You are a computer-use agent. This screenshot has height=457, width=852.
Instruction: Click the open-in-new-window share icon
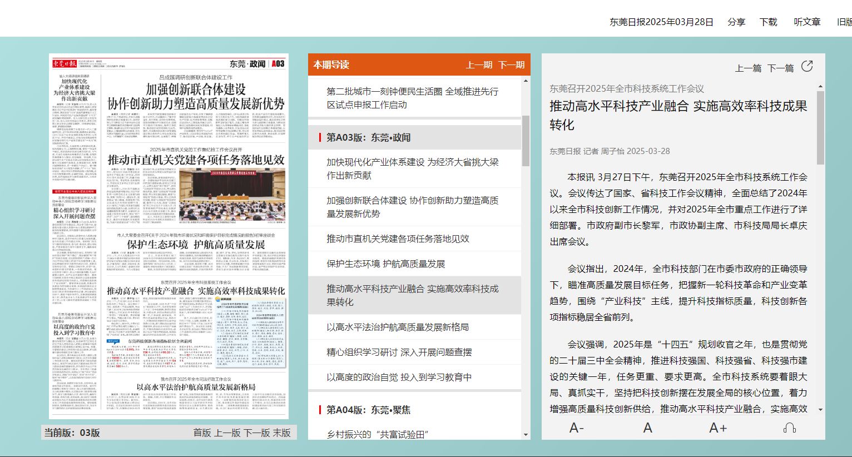click(807, 67)
